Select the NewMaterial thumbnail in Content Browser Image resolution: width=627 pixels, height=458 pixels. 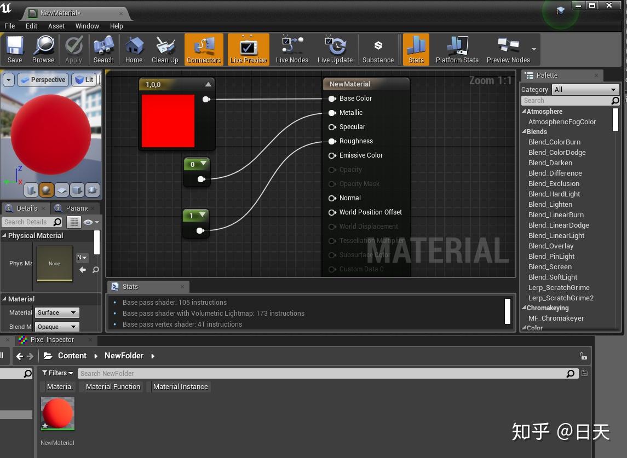[57, 414]
